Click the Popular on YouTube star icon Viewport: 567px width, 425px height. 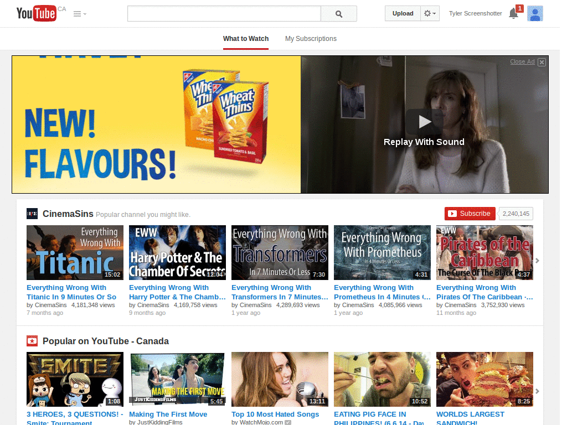tap(32, 341)
